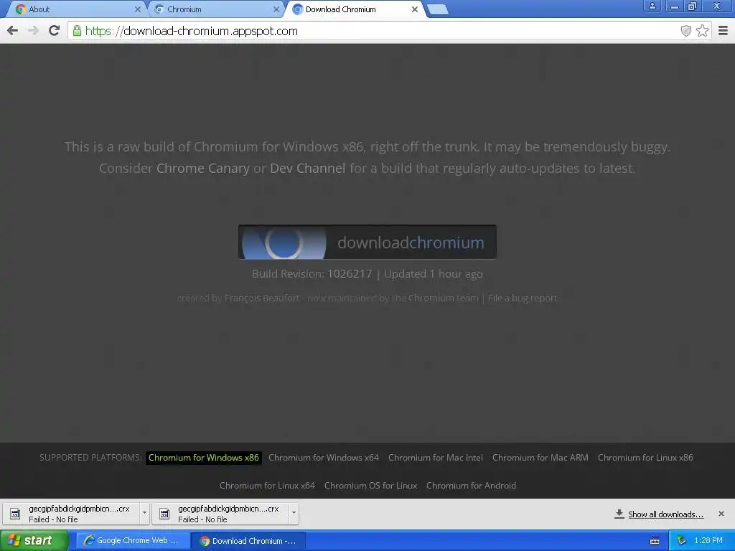Select Chromium OS for Linux platform
735x551 pixels.
coord(371,486)
